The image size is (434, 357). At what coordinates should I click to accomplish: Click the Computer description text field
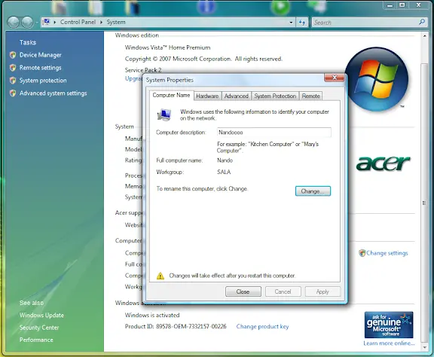click(274, 133)
